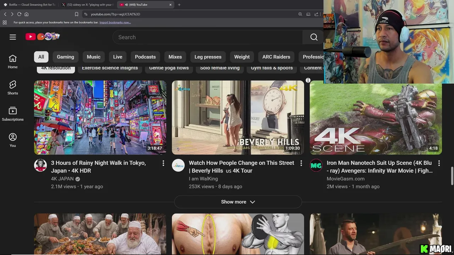The width and height of the screenshot is (454, 255).
Task: Open Tokyo rainy night thumbnail
Action: pos(100,118)
